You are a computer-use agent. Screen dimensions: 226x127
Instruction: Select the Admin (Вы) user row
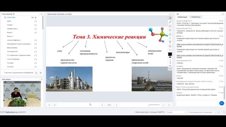point(22,17)
